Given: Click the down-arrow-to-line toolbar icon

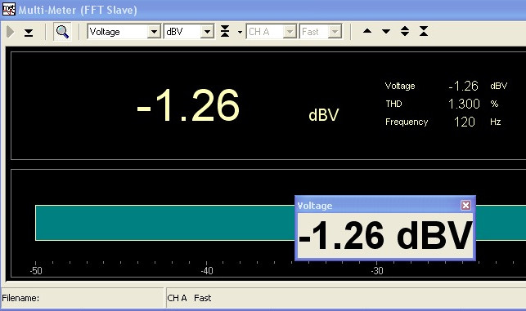Looking at the screenshot, I should (x=29, y=33).
